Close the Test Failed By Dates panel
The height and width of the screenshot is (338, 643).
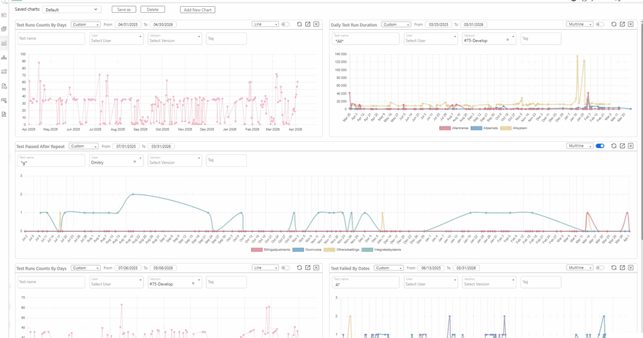[x=631, y=268]
